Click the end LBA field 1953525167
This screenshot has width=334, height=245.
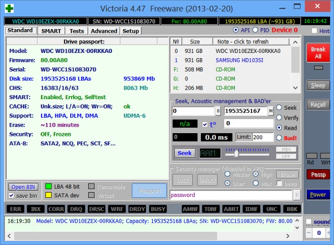246,111
